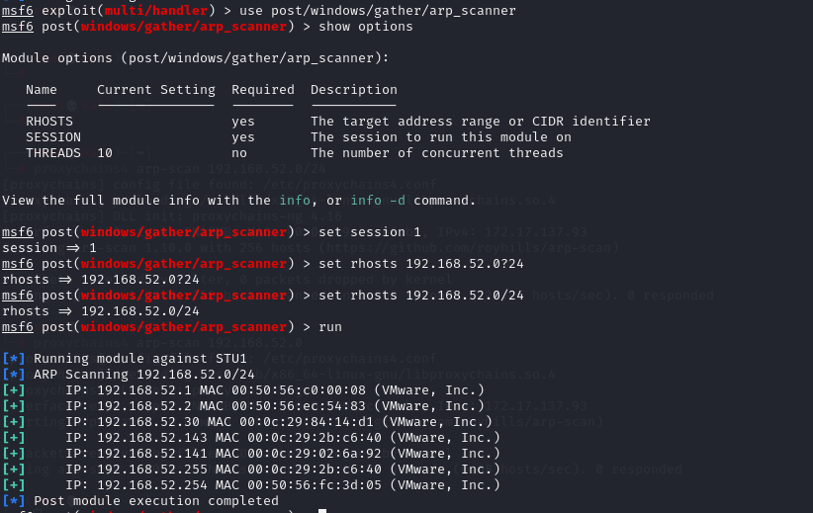813x513 pixels.
Task: Select the THREADS value 10
Action: pyautogui.click(x=105, y=153)
